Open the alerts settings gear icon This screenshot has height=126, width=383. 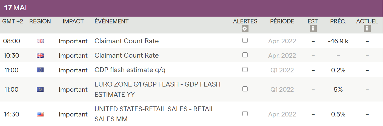pyautogui.click(x=245, y=29)
